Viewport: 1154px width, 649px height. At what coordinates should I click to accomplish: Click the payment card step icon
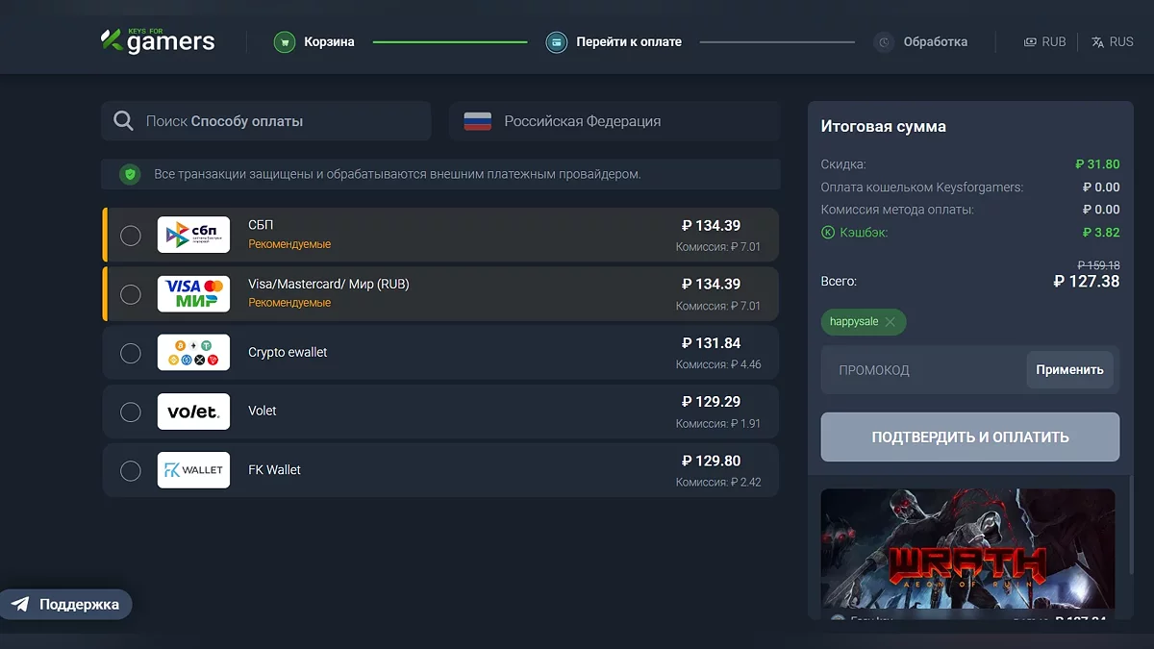tap(556, 42)
